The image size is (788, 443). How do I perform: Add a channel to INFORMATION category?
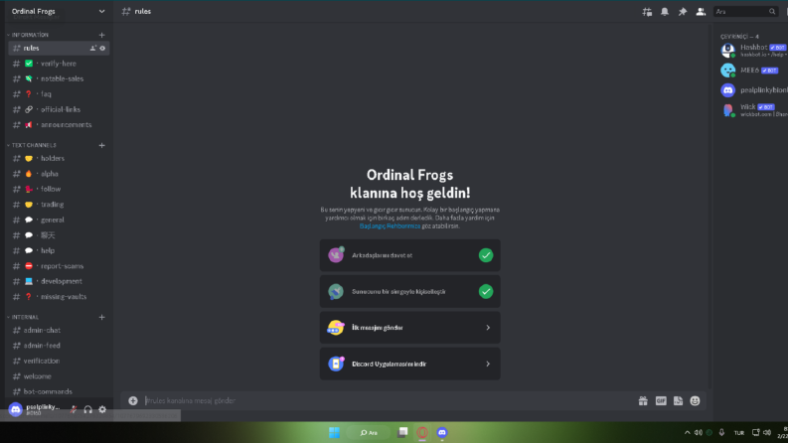click(x=102, y=35)
